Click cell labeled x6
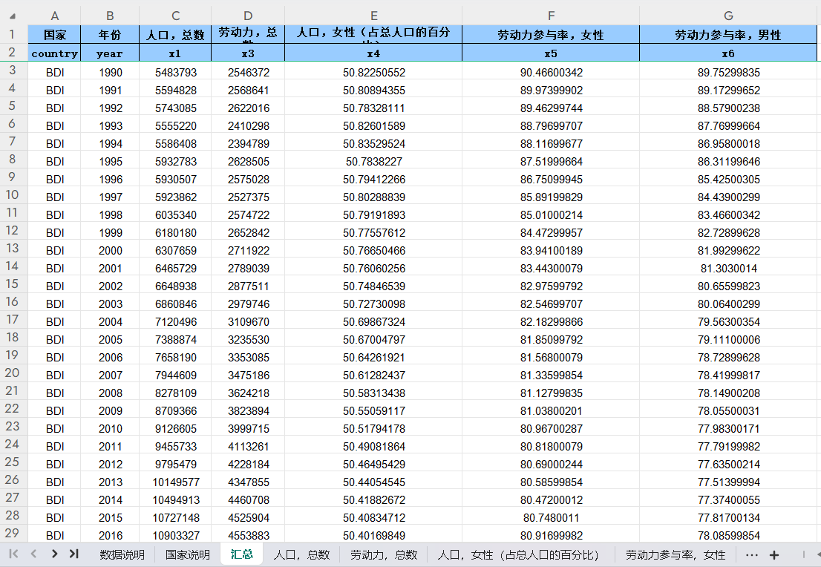This screenshot has width=821, height=567. [x=728, y=53]
